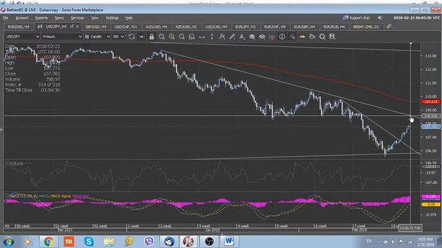
Task: Click the save floppy disk icon
Action: pyautogui.click(x=332, y=37)
